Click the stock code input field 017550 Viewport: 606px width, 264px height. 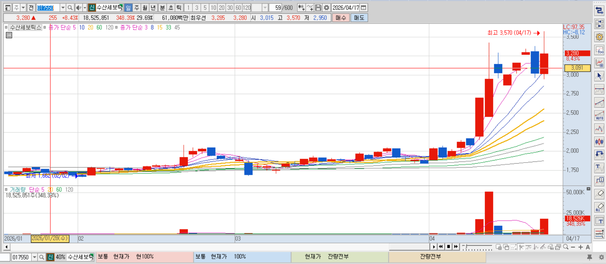click(x=48, y=8)
